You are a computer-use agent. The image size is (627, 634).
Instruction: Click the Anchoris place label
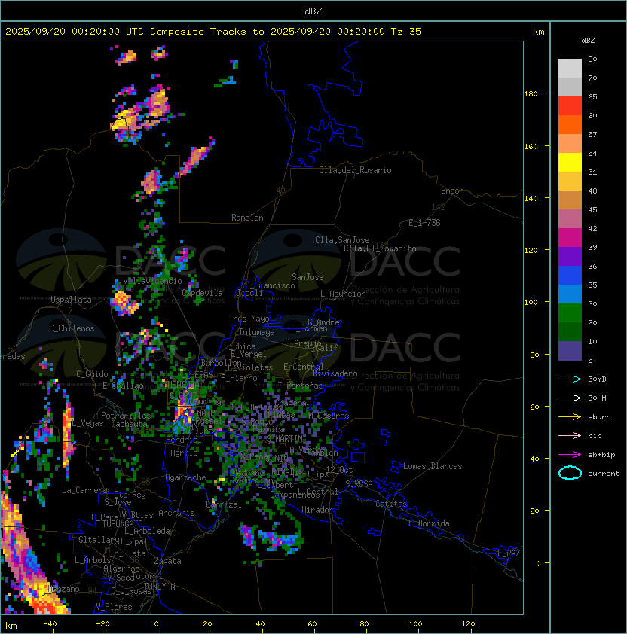[x=176, y=513]
